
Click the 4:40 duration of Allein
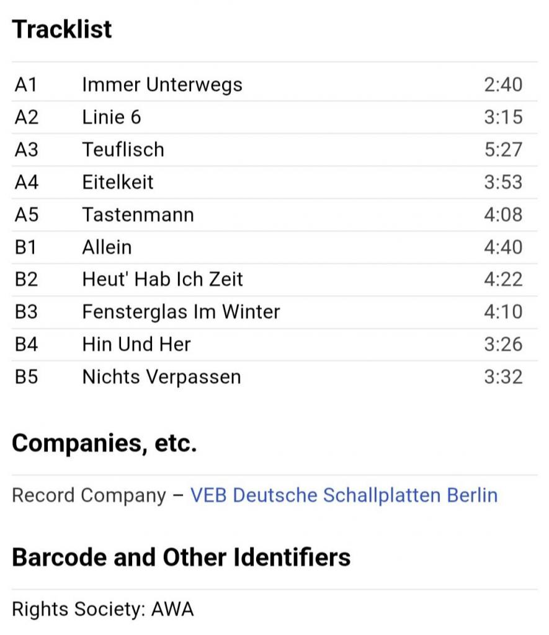pos(503,247)
